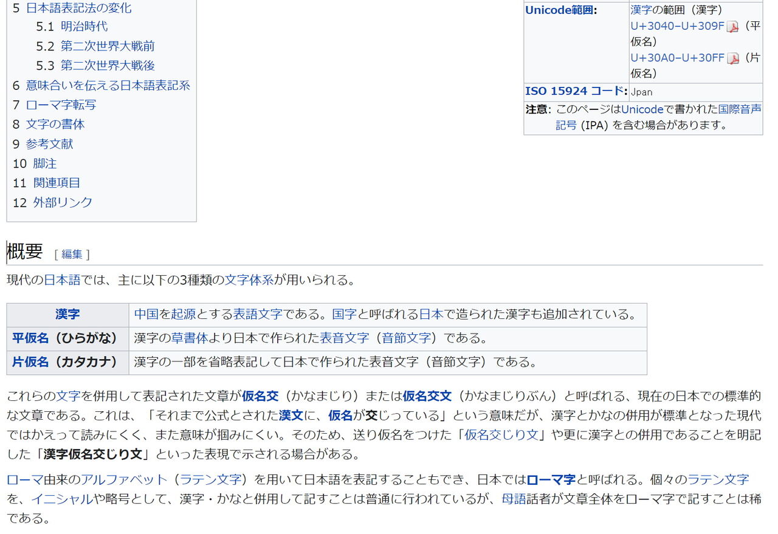Open the イニシャル link
The width and height of the screenshot is (778, 534).
[62, 499]
